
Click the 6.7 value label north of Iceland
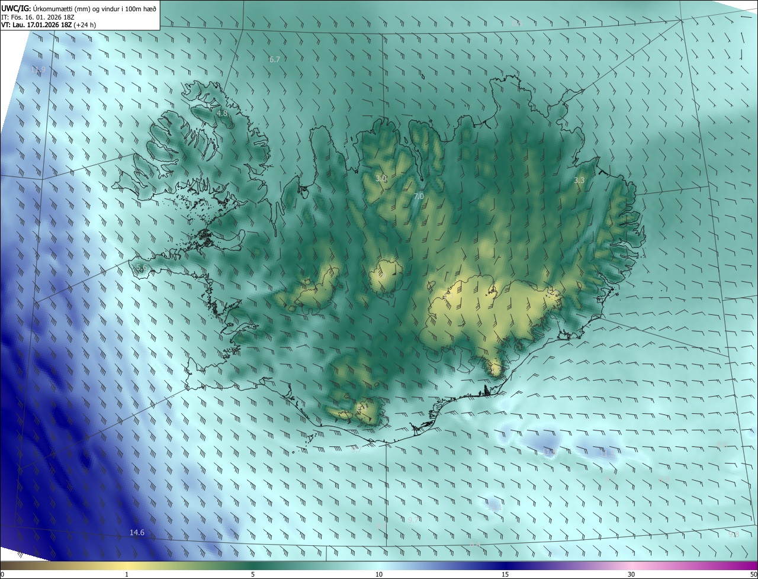274,60
